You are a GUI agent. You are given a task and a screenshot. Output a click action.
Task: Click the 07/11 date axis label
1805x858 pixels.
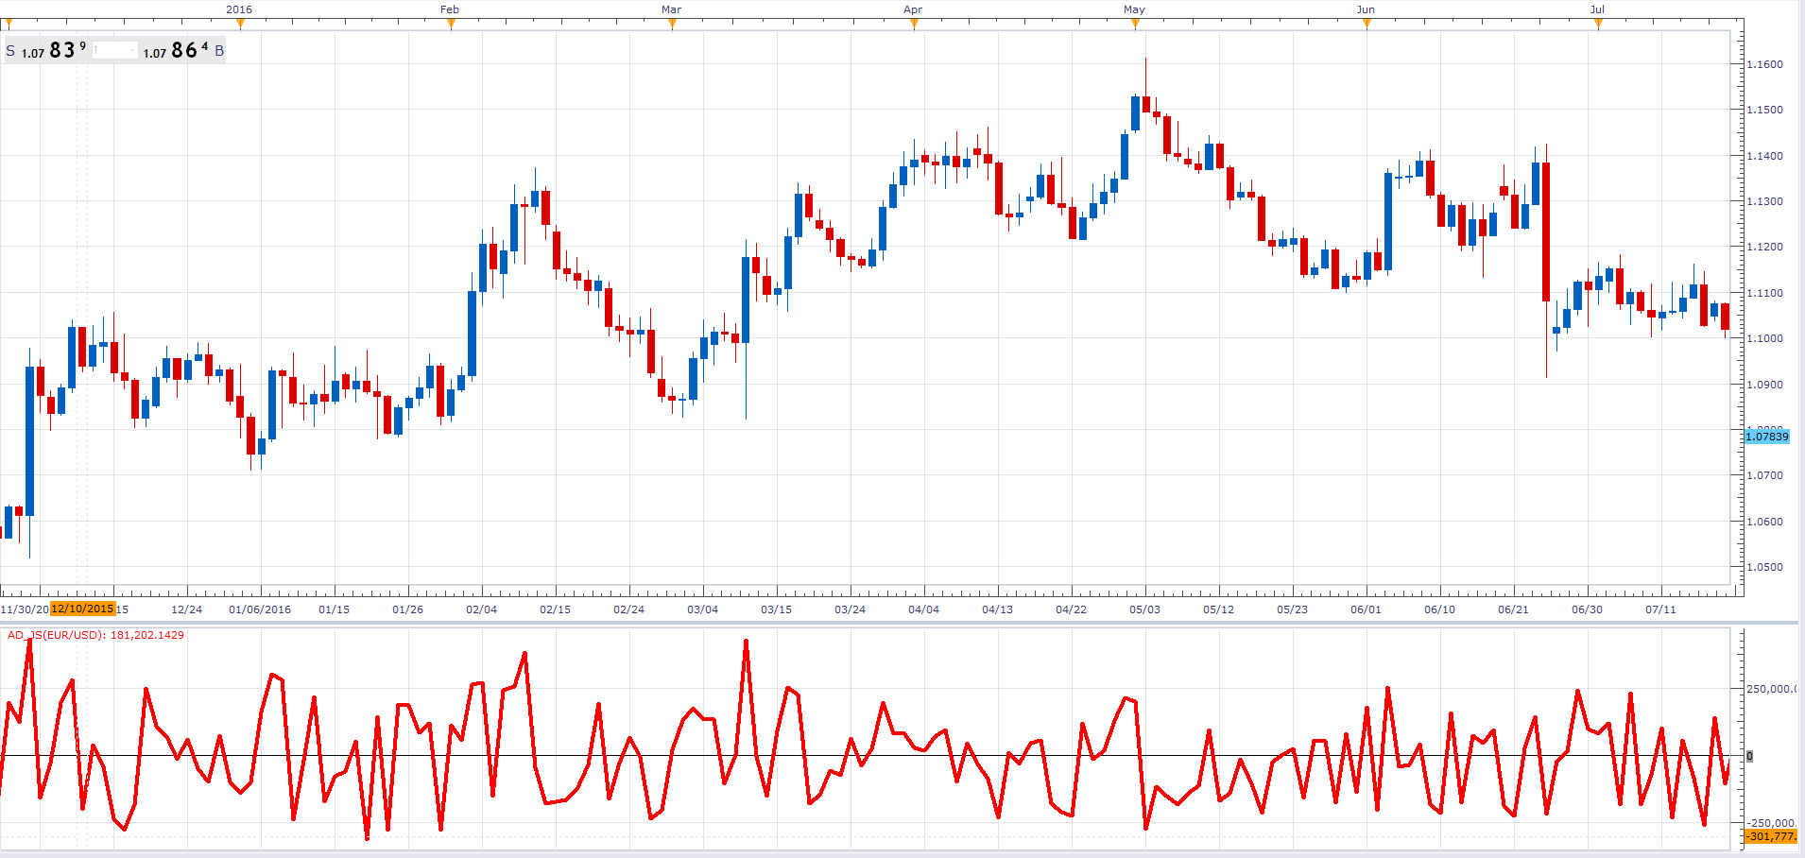tap(1660, 609)
